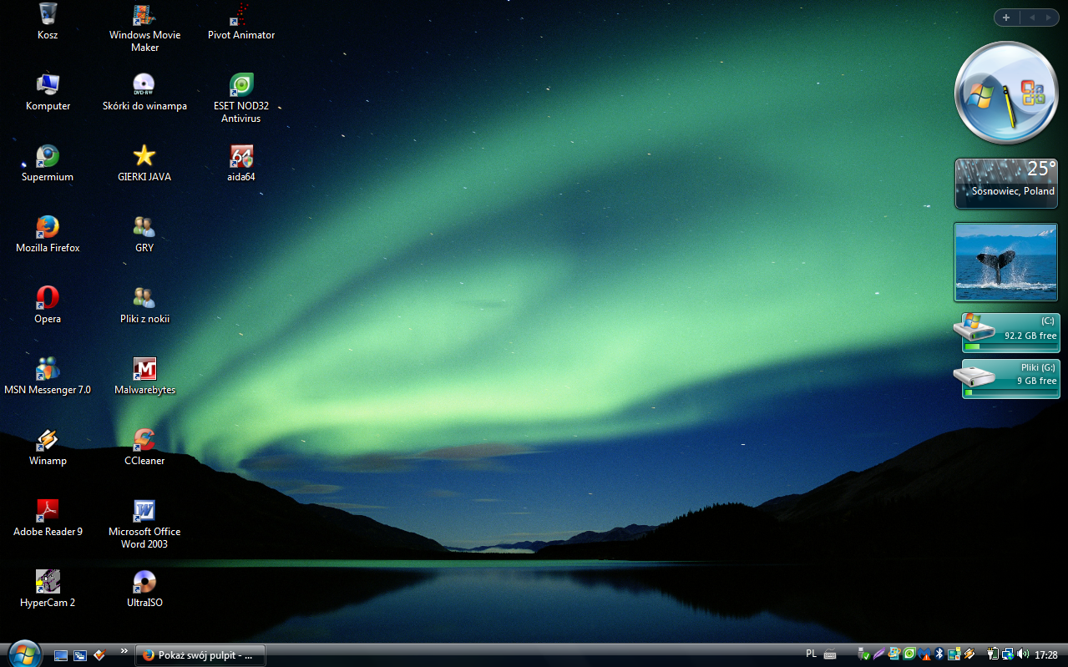Click the C: drive free space gadget
Viewport: 1068px width, 667px height.
1007,332
